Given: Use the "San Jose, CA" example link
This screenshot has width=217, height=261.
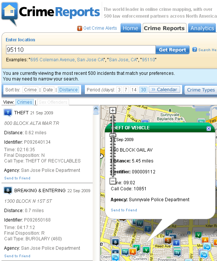Looking at the screenshot, I should [123, 59].
